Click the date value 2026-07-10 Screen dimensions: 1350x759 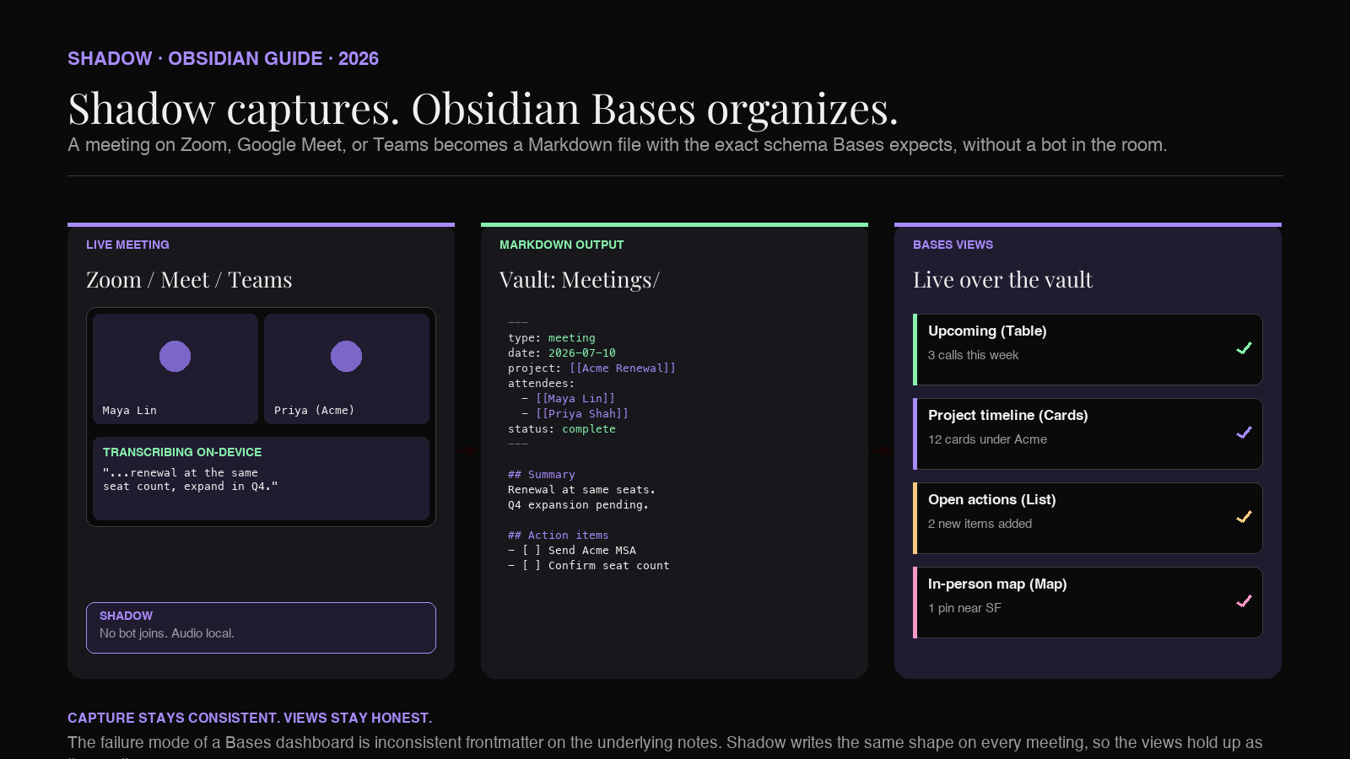coord(582,353)
